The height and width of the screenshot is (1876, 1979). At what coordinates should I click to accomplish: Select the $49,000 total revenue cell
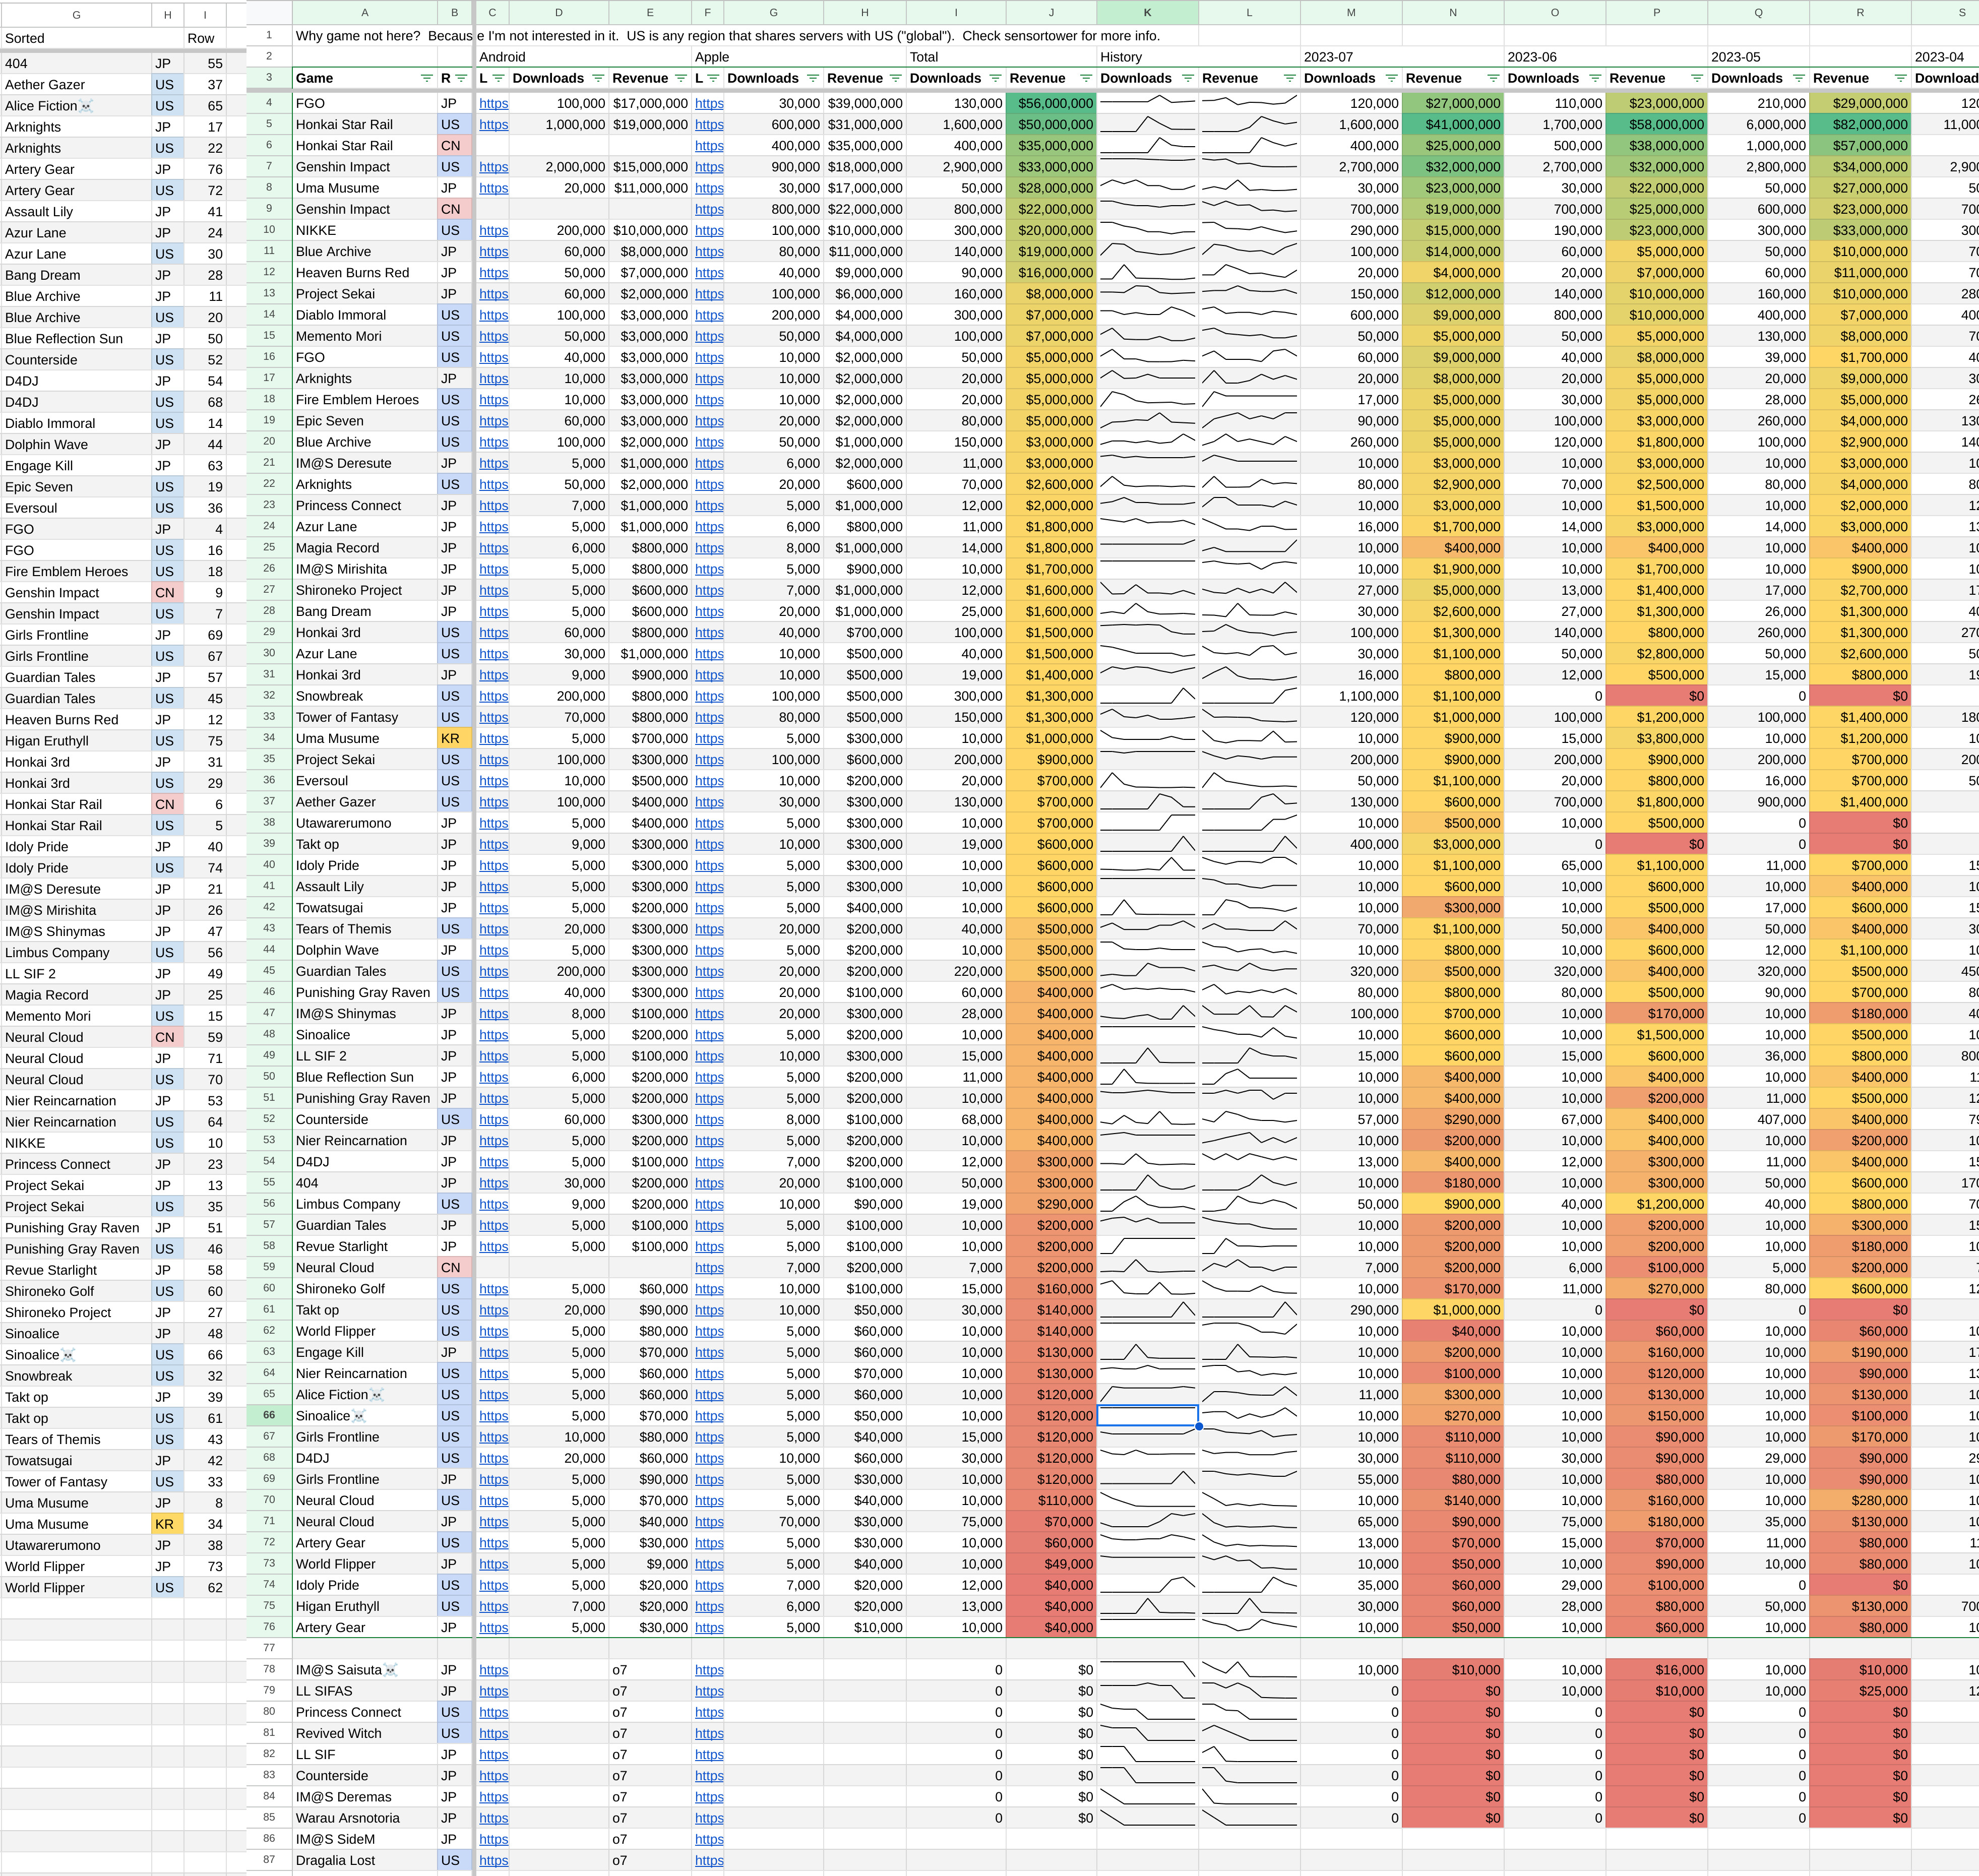pos(1051,1564)
